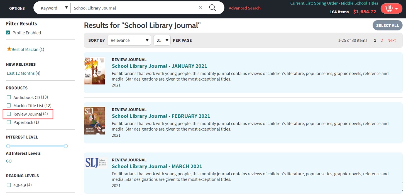Check the Paperback product filter

(9, 122)
